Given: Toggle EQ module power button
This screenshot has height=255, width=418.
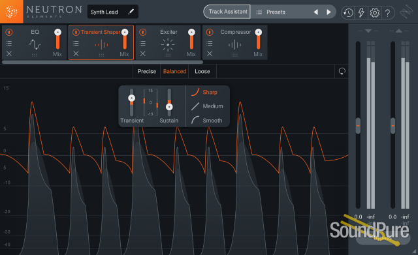Looking at the screenshot, I should pyautogui.click(x=9, y=32).
